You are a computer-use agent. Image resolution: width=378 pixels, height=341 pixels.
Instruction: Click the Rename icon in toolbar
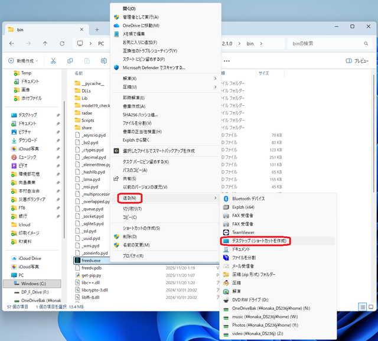click(x=104, y=61)
